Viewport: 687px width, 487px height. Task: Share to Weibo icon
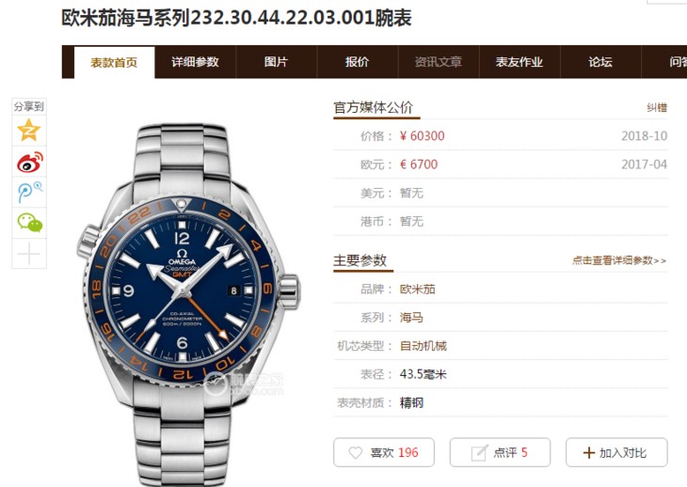(x=30, y=162)
